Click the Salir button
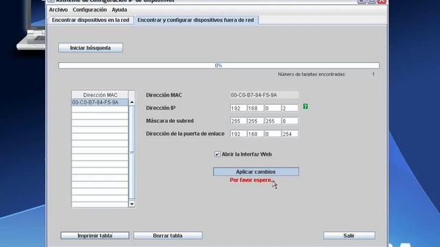This screenshot has width=440, height=247. [x=349, y=235]
